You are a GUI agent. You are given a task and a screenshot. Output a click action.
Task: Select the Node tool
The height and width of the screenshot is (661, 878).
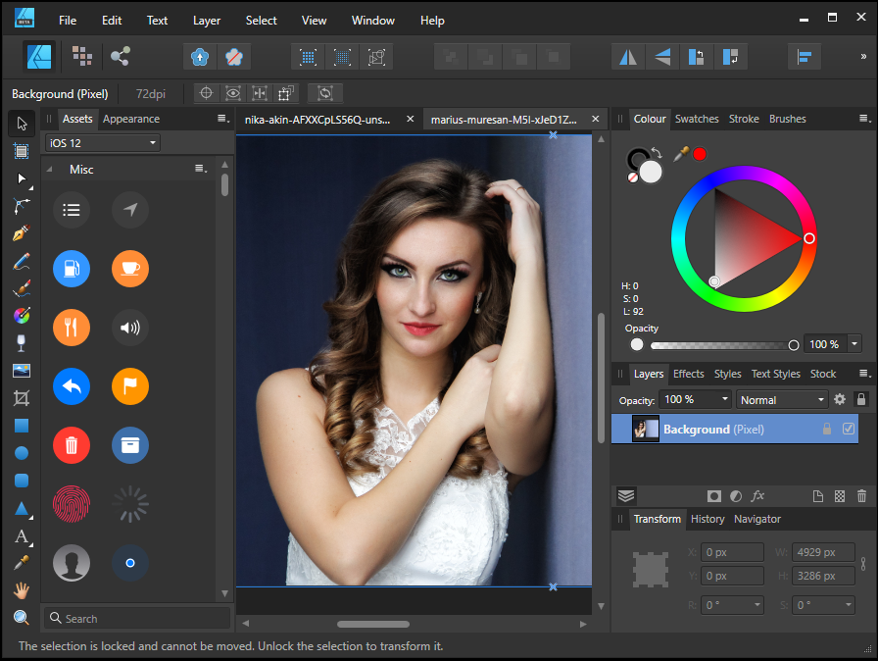point(22,178)
